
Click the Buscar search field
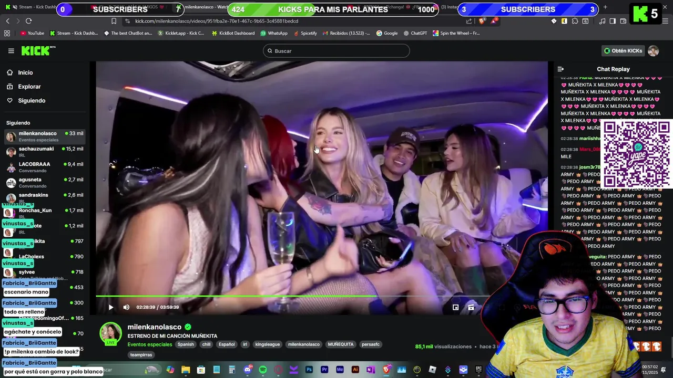pyautogui.click(x=336, y=51)
